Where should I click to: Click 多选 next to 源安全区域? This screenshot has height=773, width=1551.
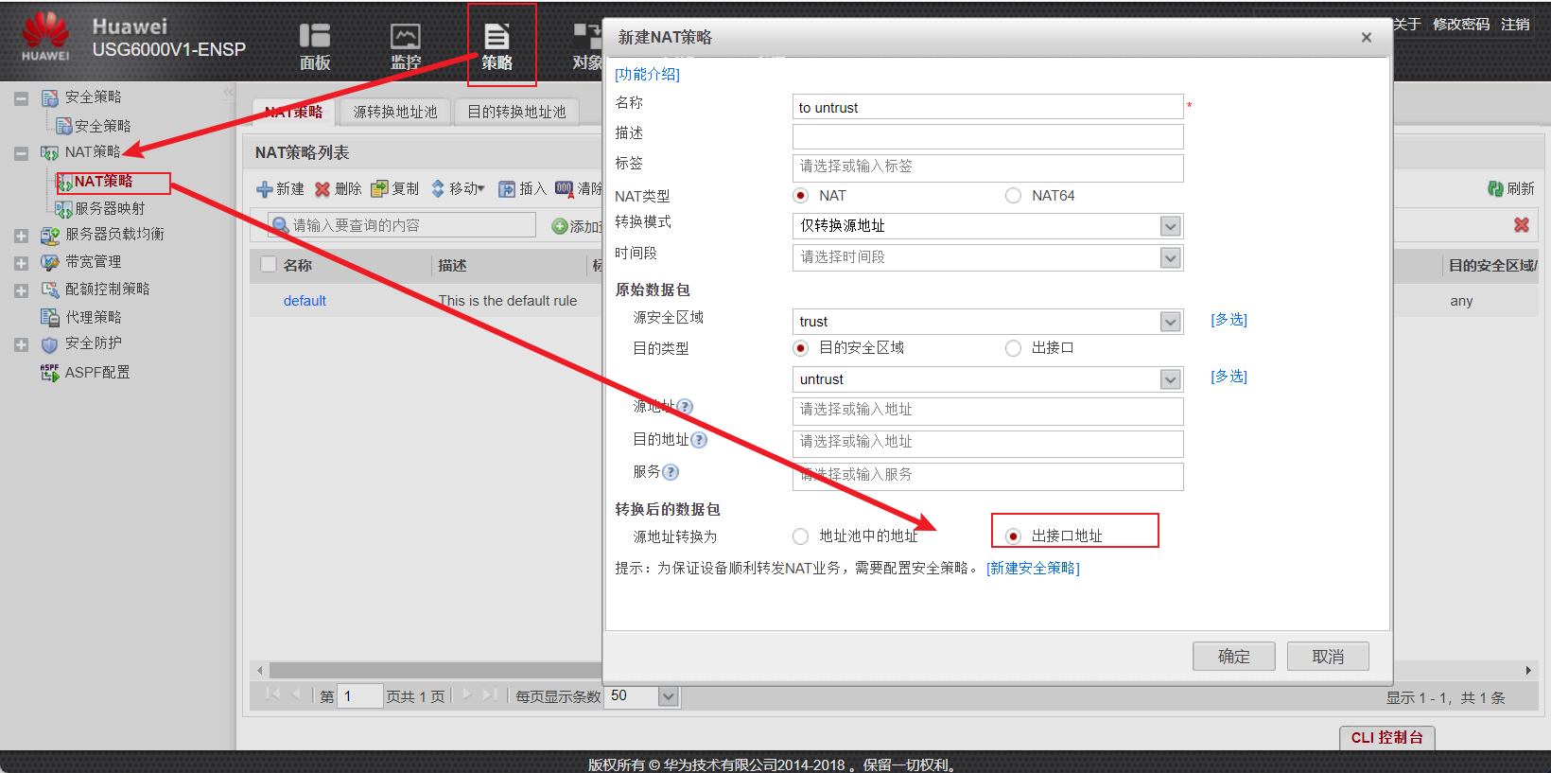(1229, 320)
